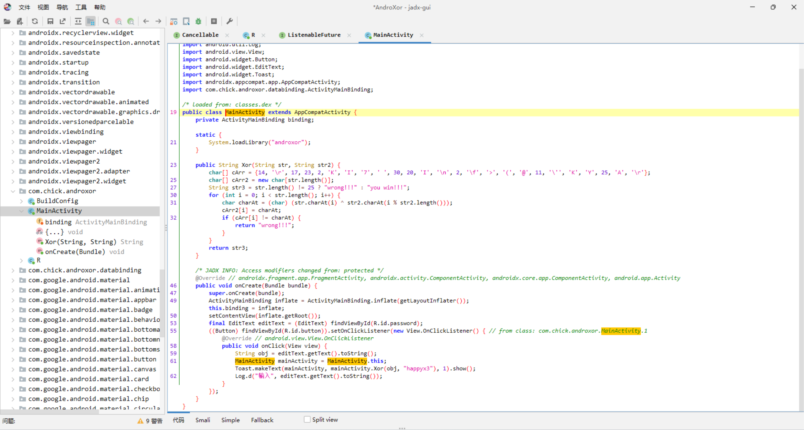Click the "happyx3" string in the code
This screenshot has width=804, height=430.
(x=420, y=368)
